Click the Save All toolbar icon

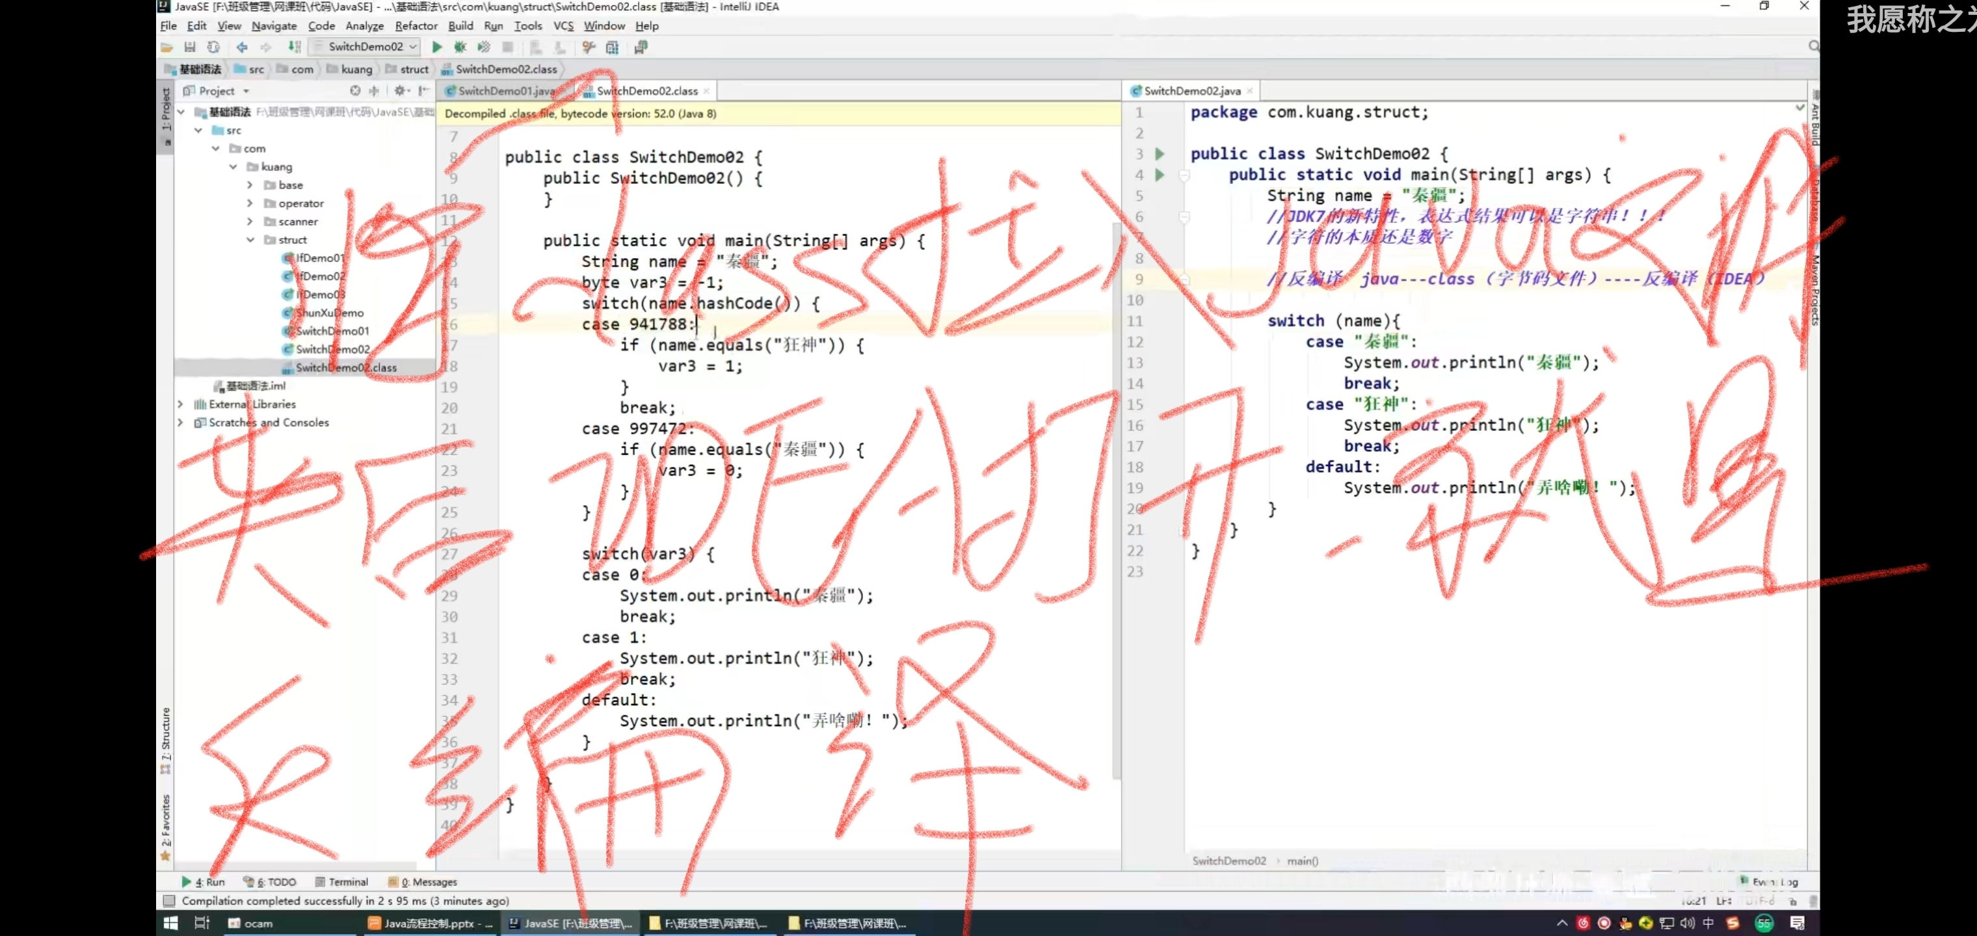[189, 47]
